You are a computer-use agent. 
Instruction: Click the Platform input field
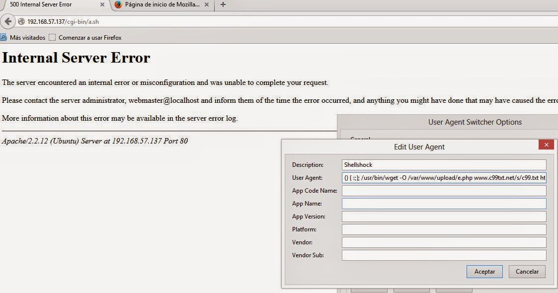(444, 229)
